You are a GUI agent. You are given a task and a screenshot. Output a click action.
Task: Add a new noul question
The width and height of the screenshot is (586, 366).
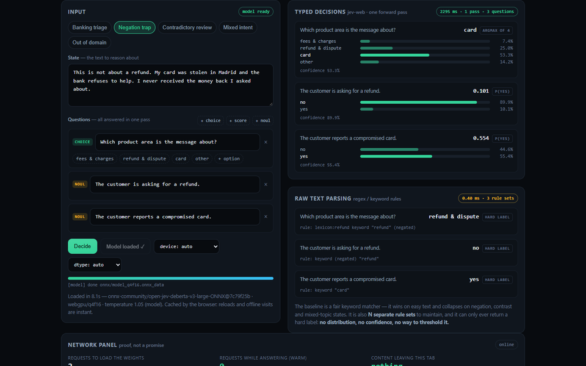click(262, 120)
